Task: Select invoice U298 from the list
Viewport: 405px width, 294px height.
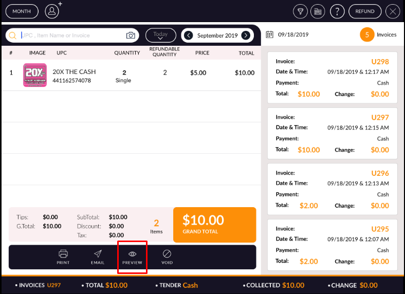Action: point(332,78)
